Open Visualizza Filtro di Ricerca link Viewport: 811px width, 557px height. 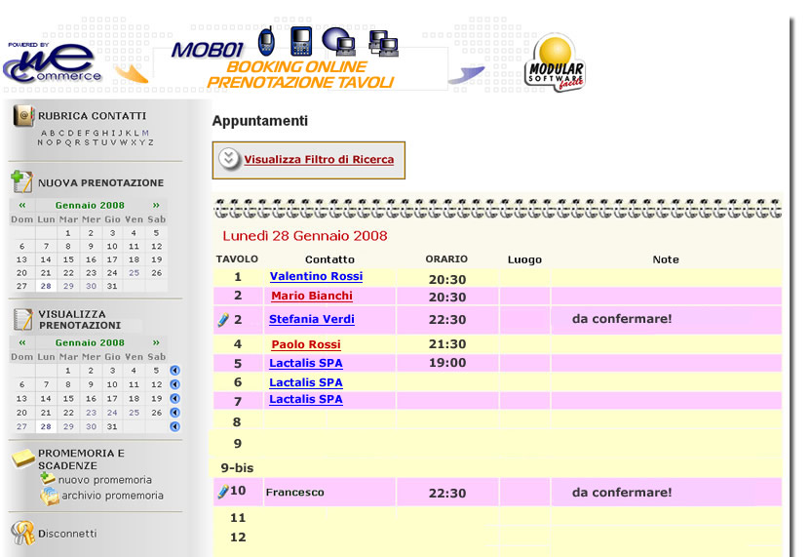click(319, 159)
